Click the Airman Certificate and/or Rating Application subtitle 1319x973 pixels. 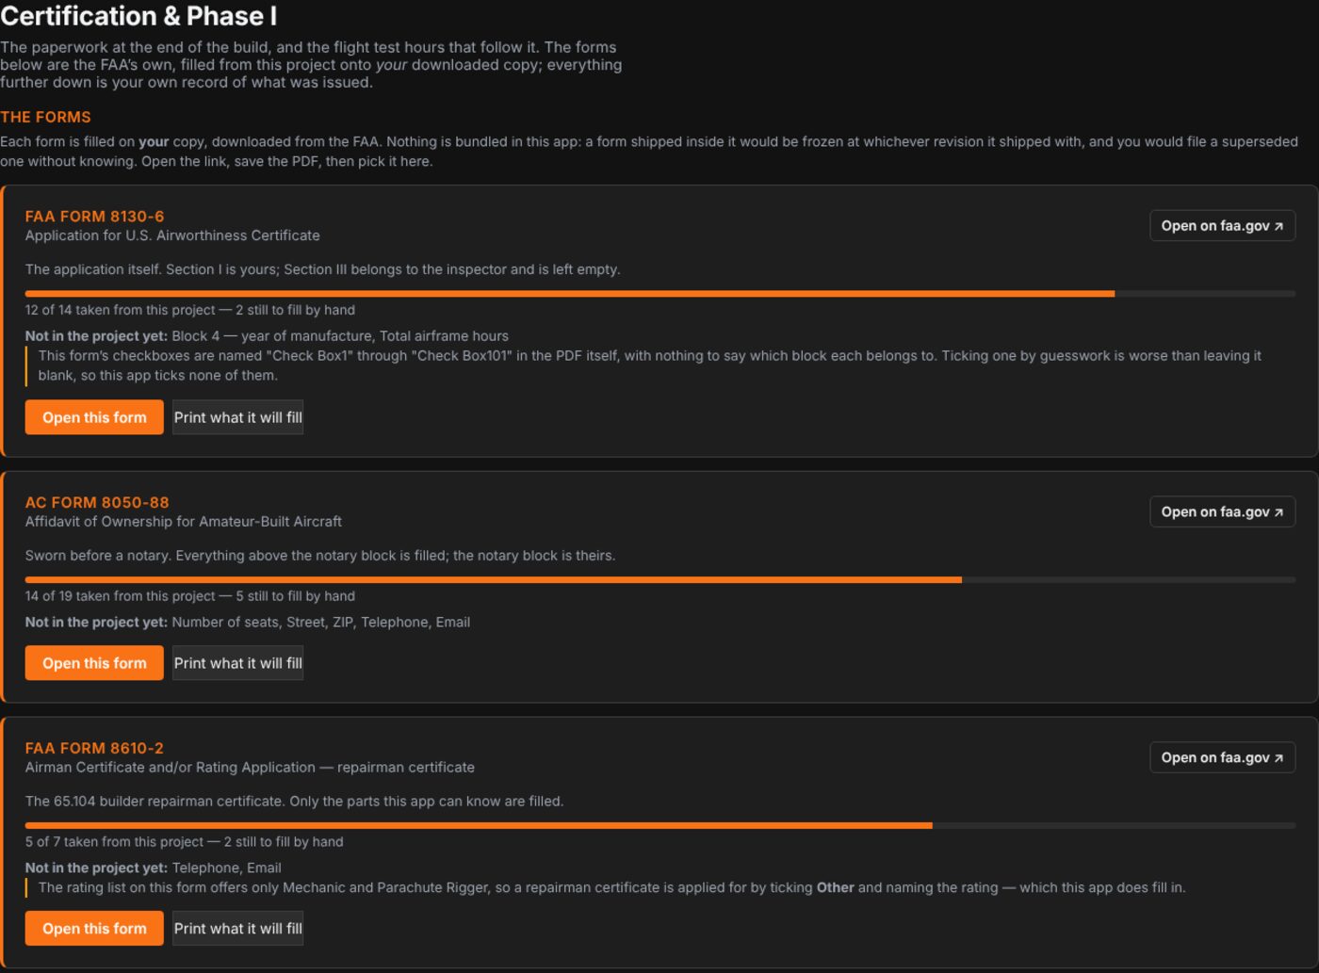pyautogui.click(x=250, y=768)
